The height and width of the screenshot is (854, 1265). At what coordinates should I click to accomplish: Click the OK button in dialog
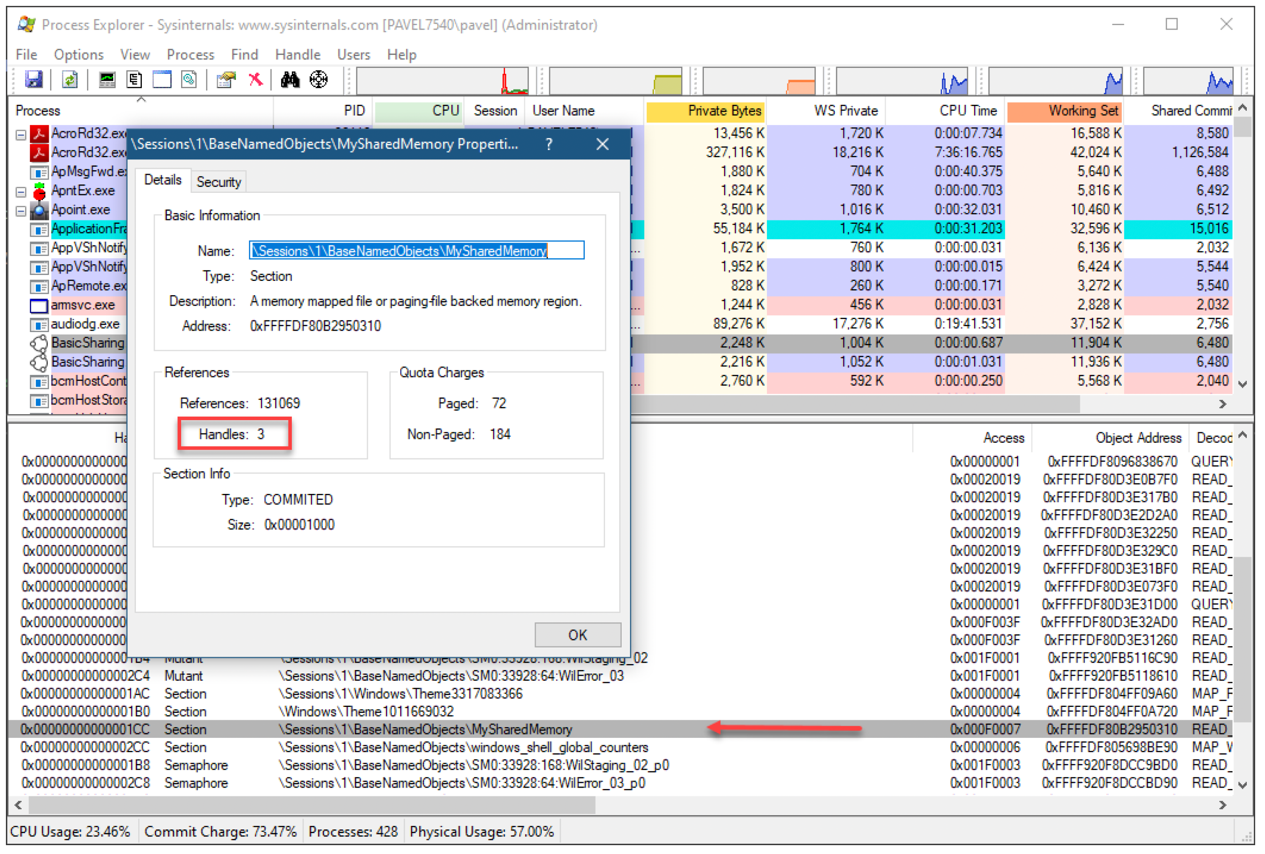[x=577, y=635]
